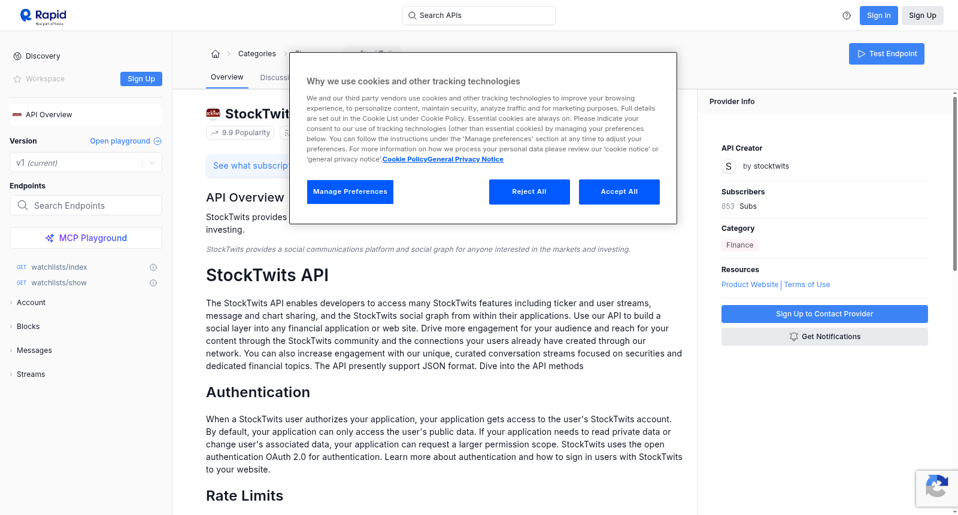Switch to the Overview tab
Image resolution: width=958 pixels, height=515 pixels.
227,77
